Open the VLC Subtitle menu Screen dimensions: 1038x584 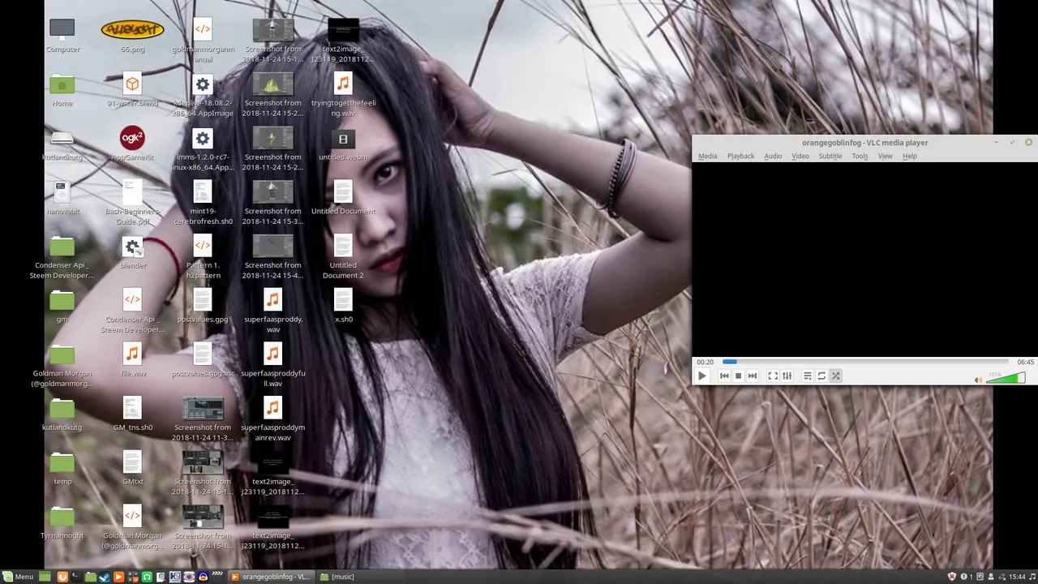tap(830, 156)
